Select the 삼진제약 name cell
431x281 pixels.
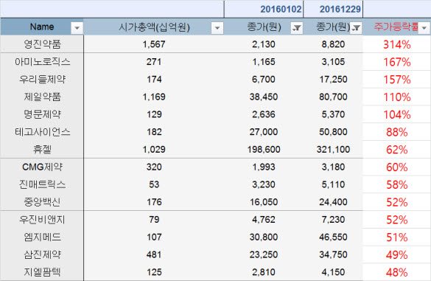coord(42,254)
